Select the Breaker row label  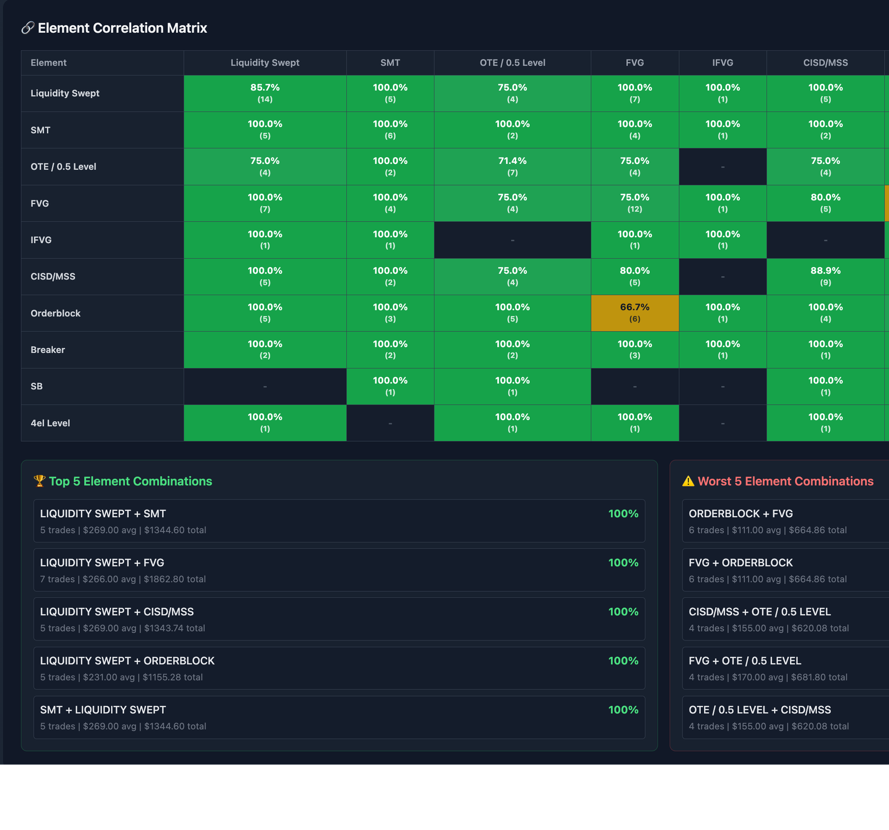[48, 350]
